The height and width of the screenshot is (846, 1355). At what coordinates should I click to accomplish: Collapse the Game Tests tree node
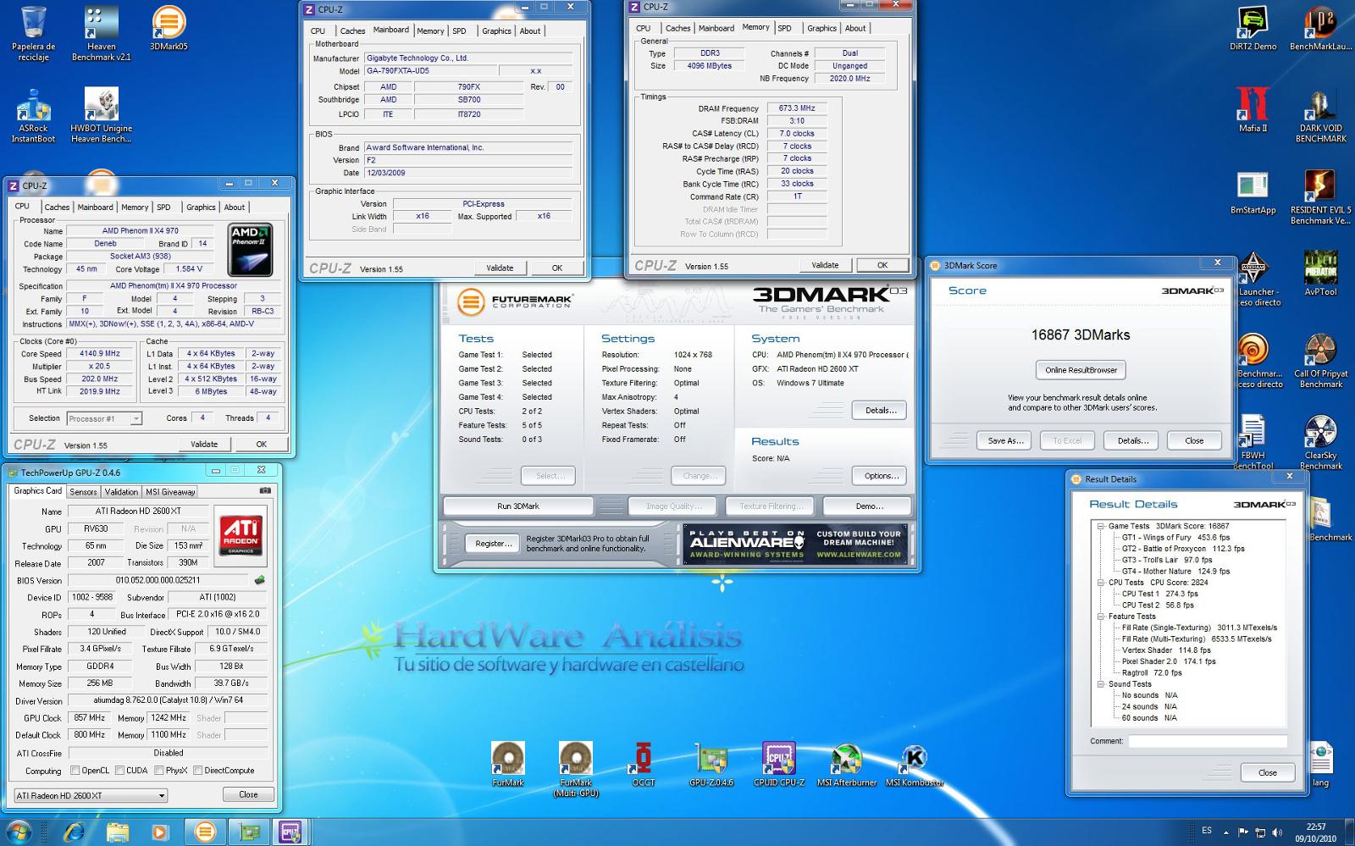1100,526
